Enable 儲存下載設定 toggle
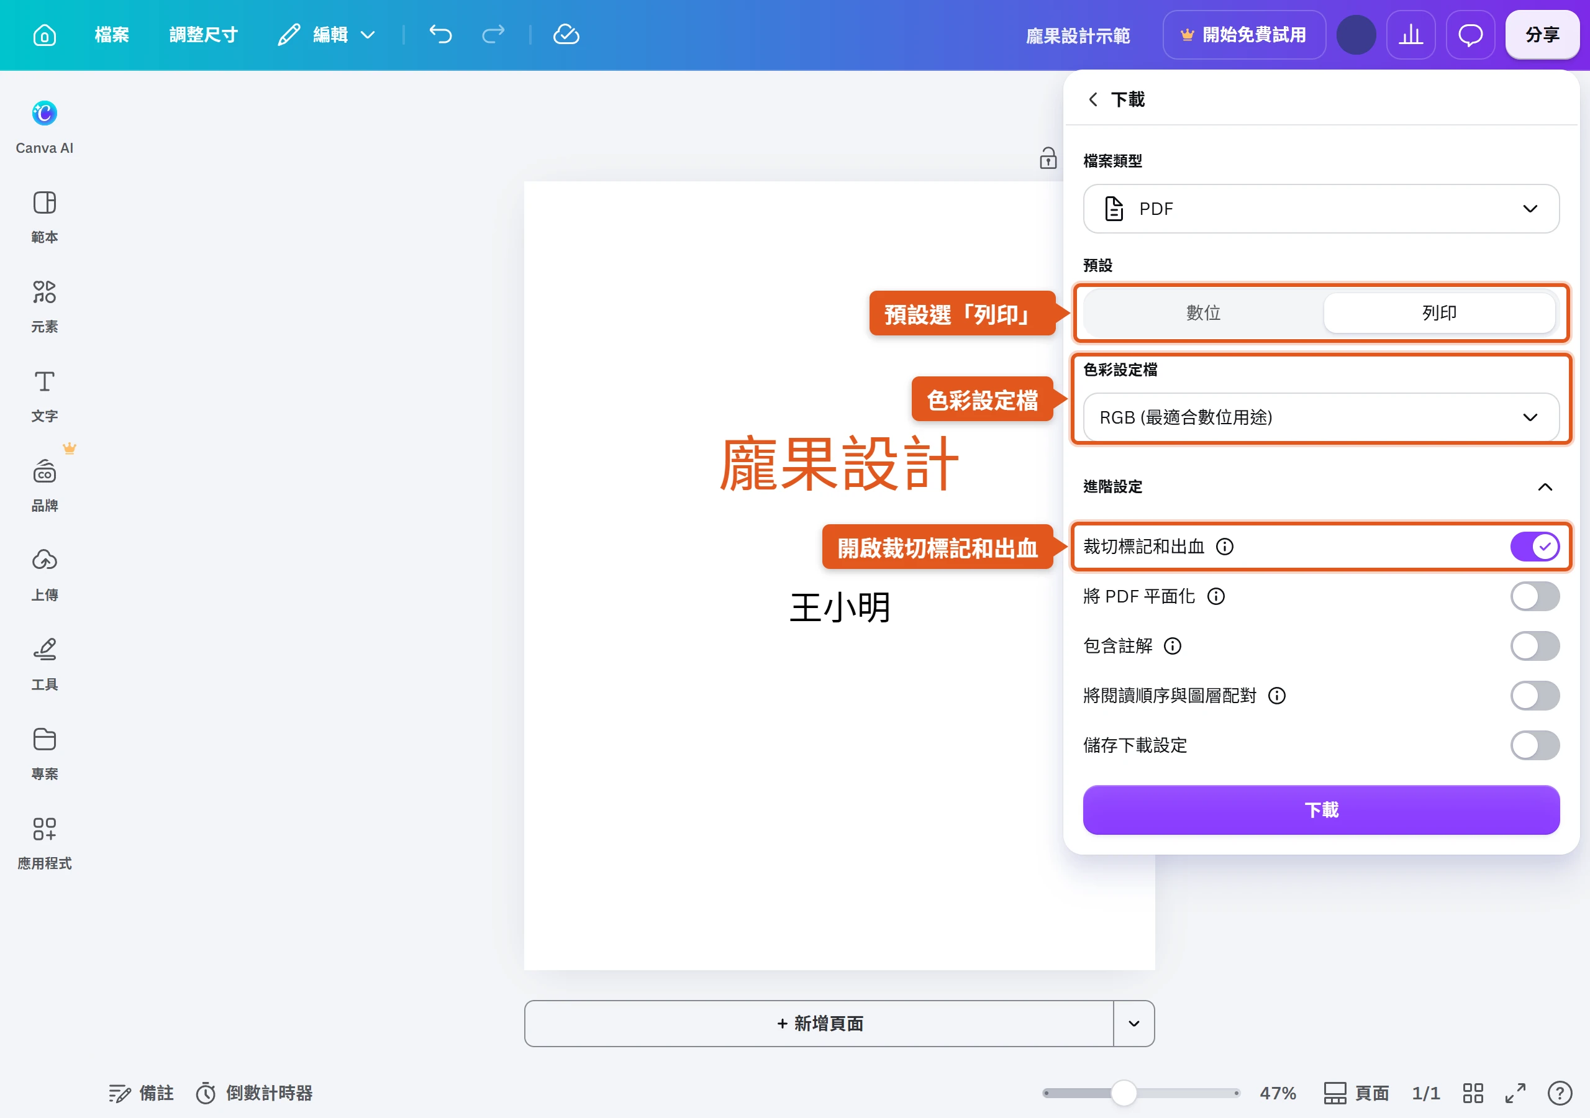The width and height of the screenshot is (1590, 1118). (1535, 745)
